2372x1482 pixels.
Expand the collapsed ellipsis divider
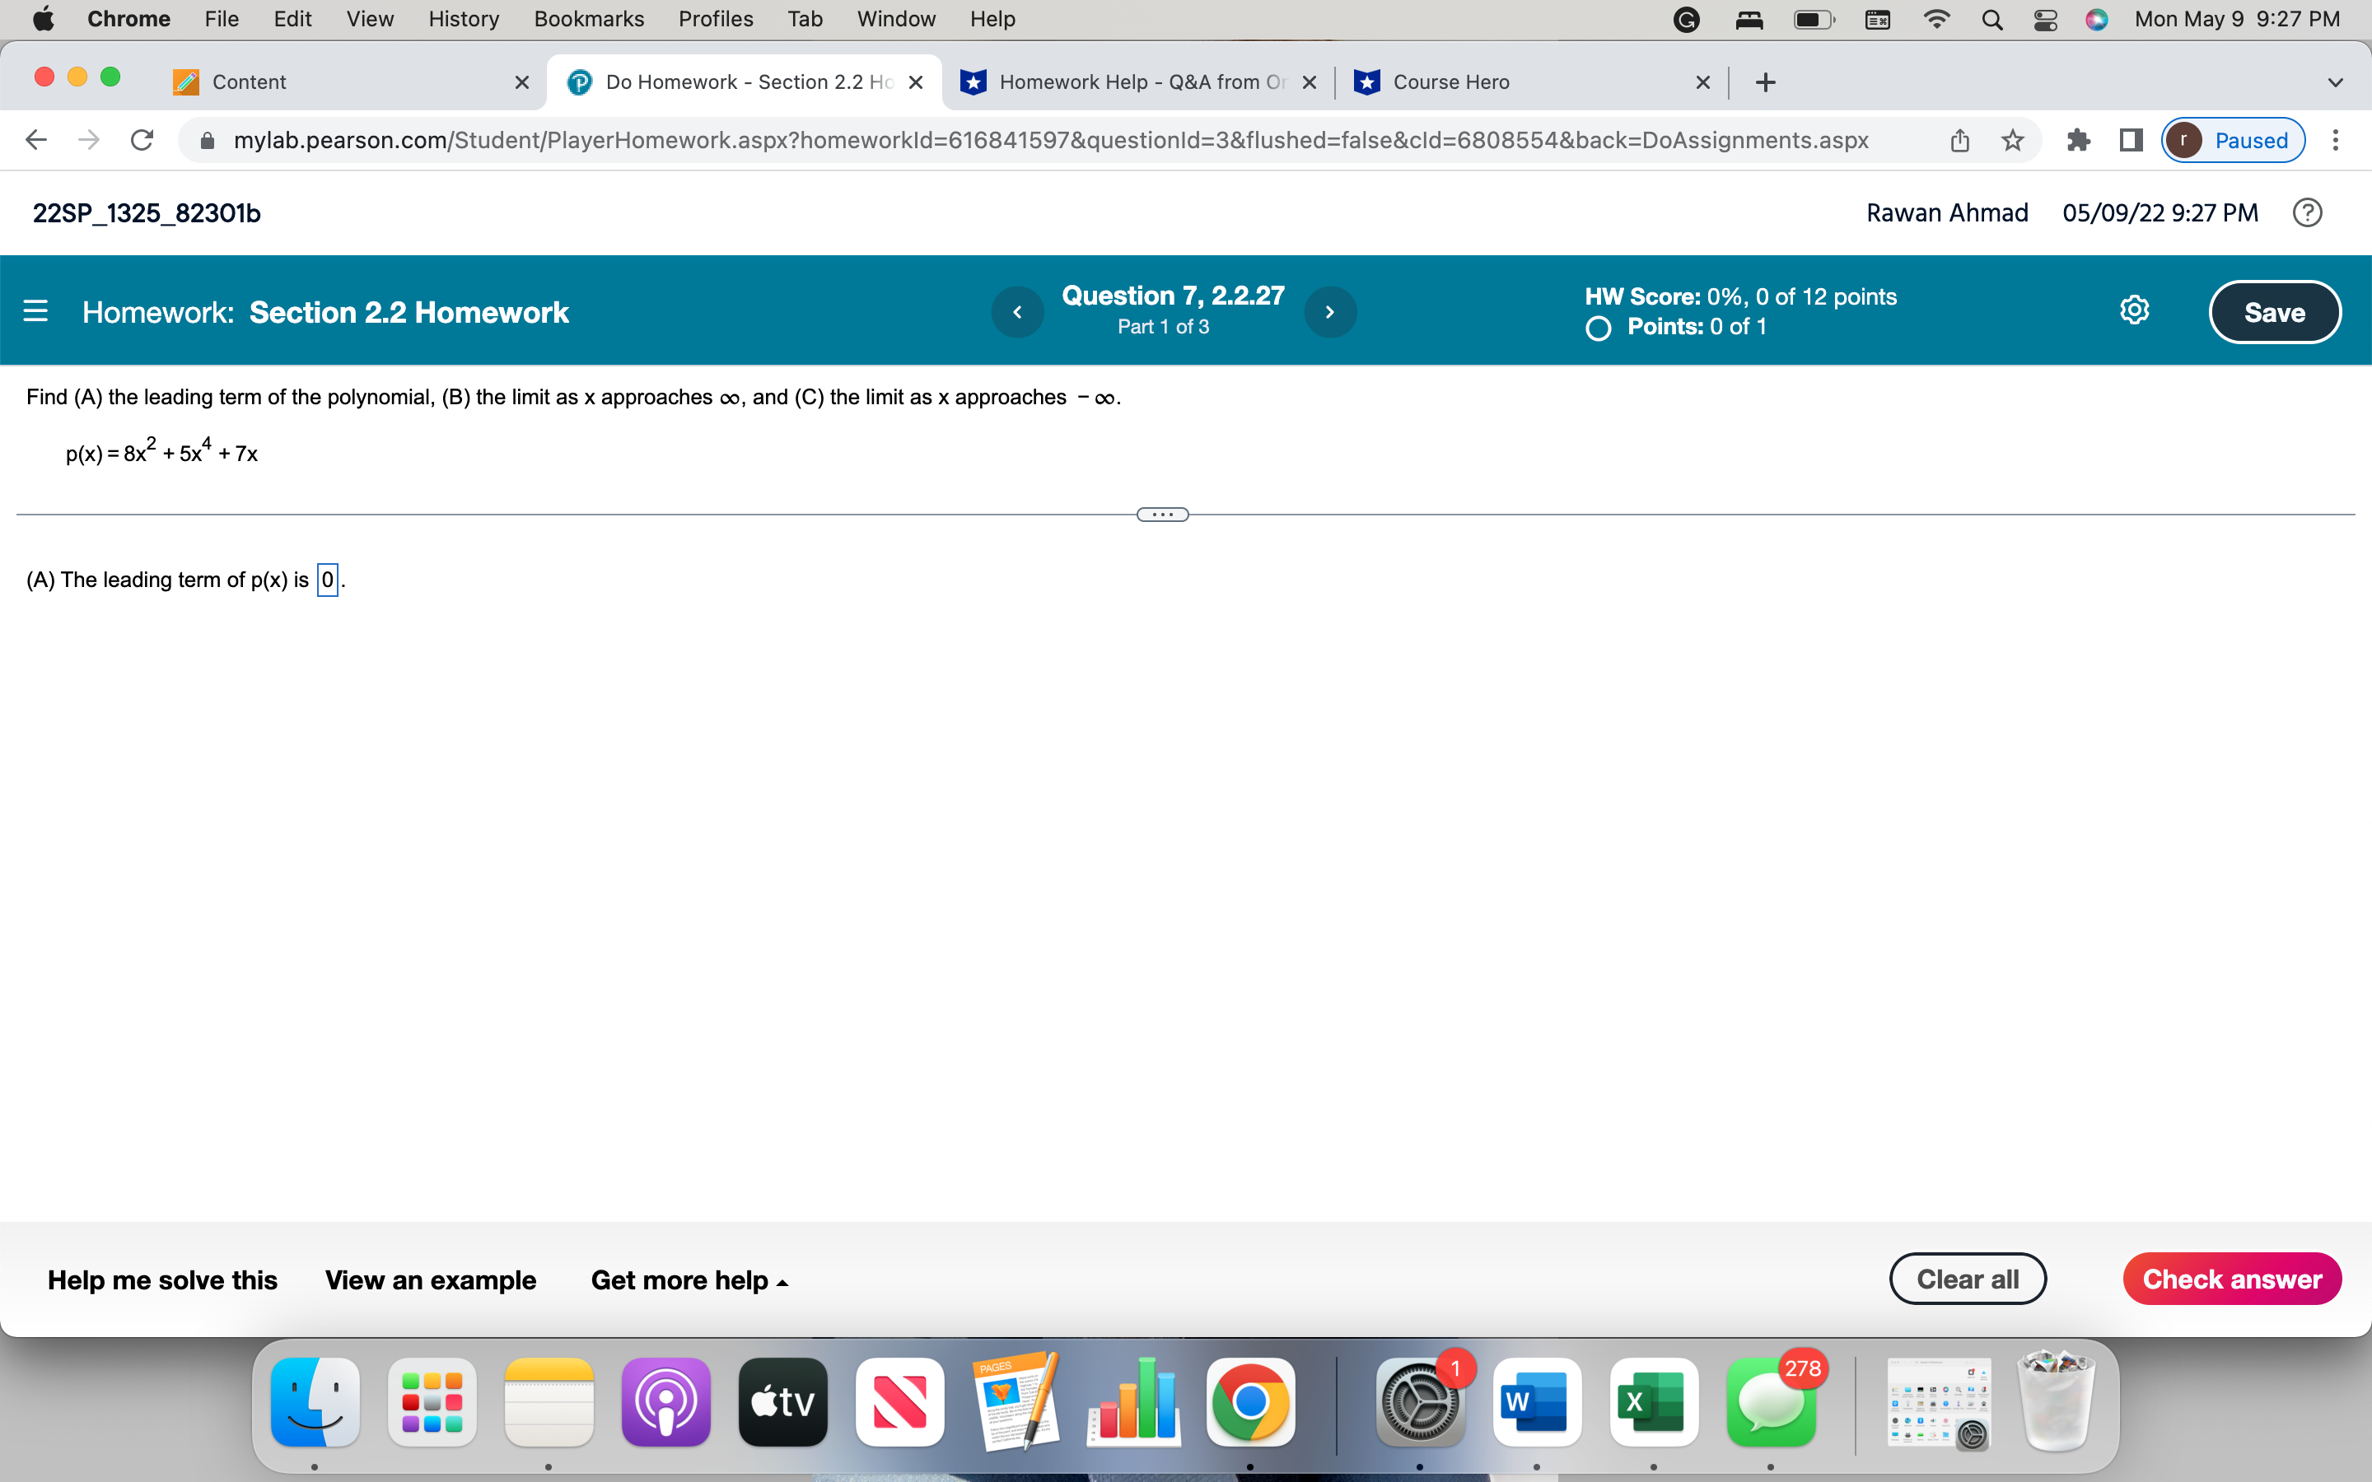(x=1162, y=515)
